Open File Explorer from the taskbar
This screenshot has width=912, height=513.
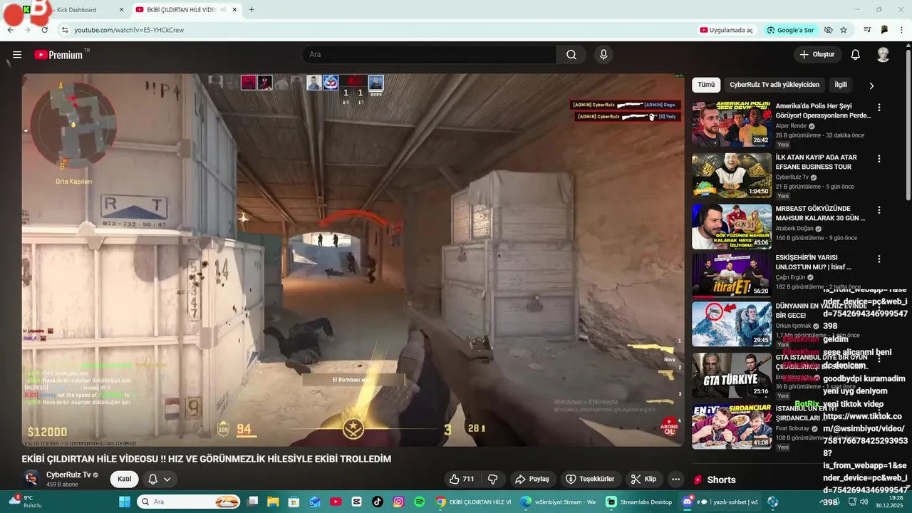pyautogui.click(x=273, y=502)
